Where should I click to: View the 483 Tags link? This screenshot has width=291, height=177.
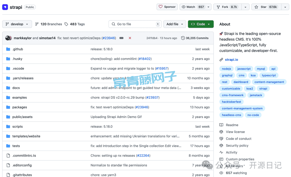75,24
